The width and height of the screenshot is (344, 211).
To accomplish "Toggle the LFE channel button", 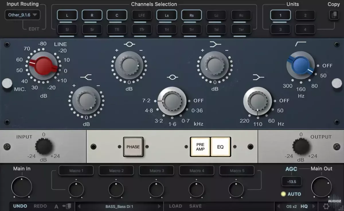I will [x=142, y=15].
